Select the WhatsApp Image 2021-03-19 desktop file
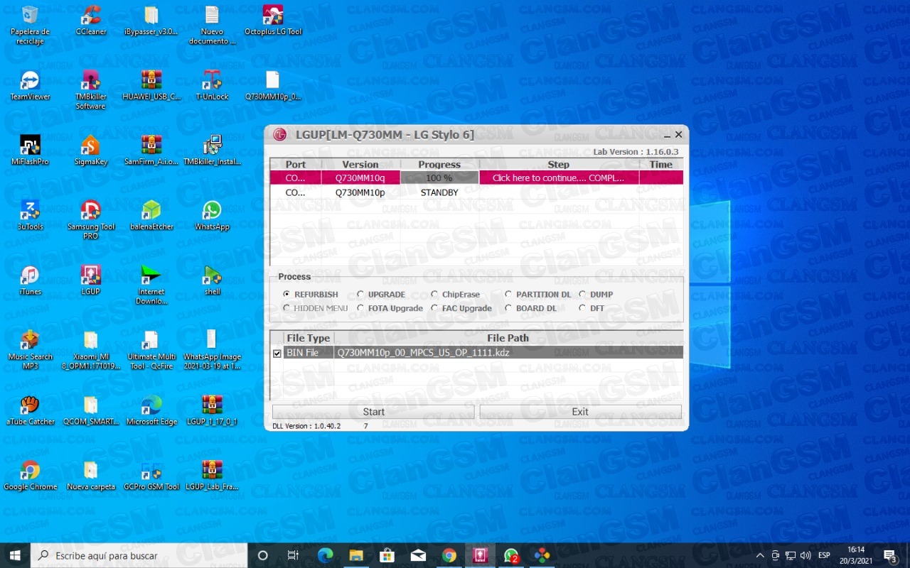The image size is (910, 568). coord(212,350)
